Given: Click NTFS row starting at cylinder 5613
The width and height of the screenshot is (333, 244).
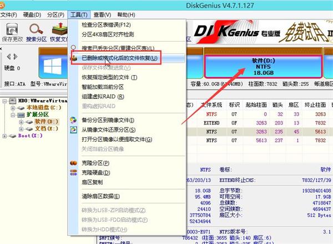Looking at the screenshot, I should coord(260,141).
